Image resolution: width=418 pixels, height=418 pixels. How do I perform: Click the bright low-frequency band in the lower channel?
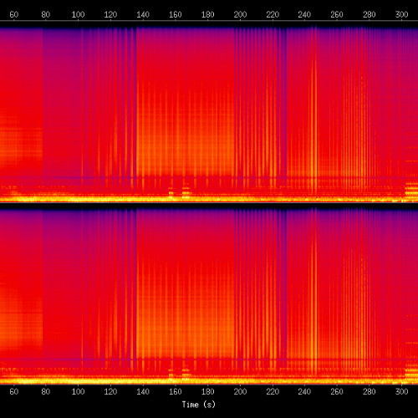(209, 380)
